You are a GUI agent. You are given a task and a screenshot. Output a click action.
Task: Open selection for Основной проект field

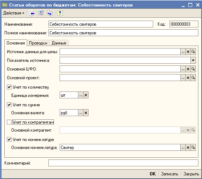[183, 78]
